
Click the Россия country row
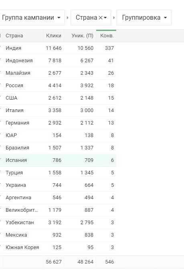click(58, 86)
